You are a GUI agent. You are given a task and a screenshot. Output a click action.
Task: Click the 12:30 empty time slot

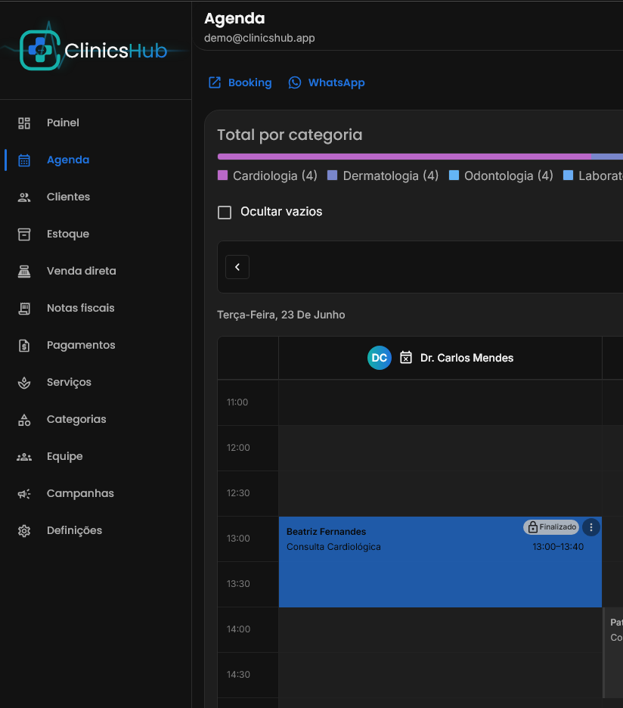coord(440,493)
